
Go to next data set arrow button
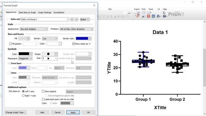(76, 19)
